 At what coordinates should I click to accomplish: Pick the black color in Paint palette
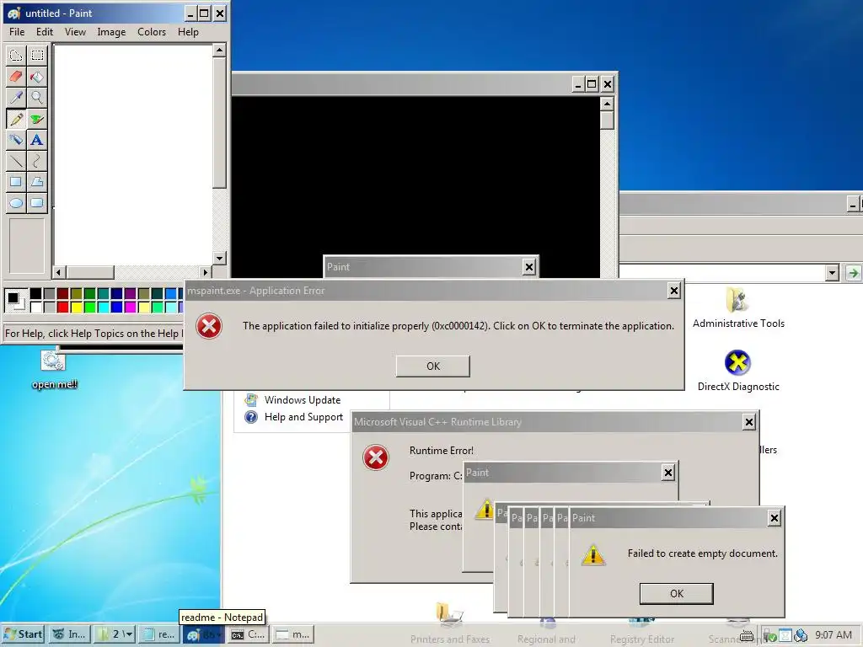(x=35, y=293)
